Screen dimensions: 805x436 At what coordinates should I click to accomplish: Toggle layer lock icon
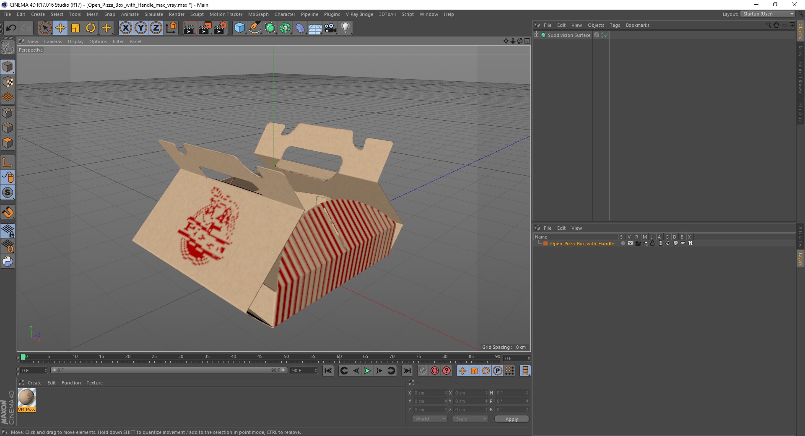coord(652,243)
